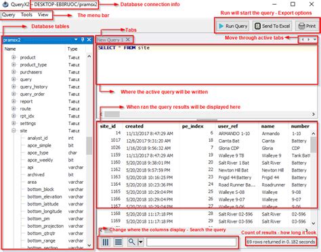Viewport: 321px width, 252px height.
Task: Expand the query_history table node
Action: [14, 86]
